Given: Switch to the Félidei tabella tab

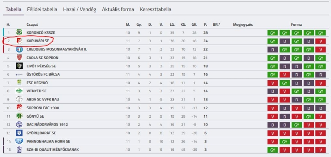Looking at the screenshot, I should pos(42,9).
